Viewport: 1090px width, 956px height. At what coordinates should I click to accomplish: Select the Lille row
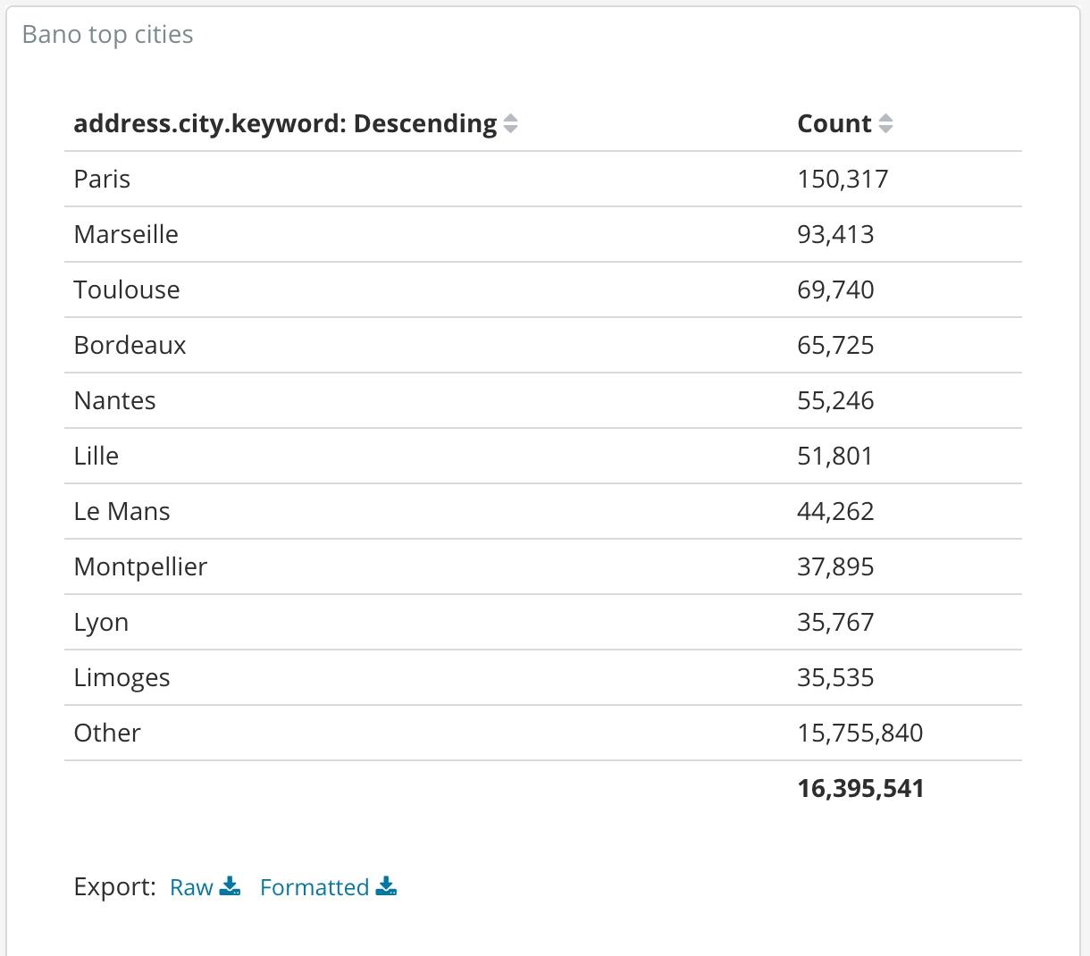[x=543, y=456]
